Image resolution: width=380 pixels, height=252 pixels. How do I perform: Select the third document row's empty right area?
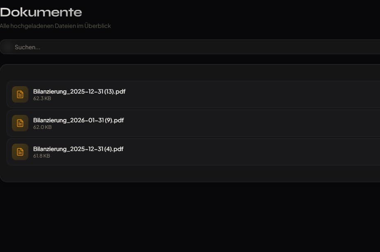tap(267, 152)
